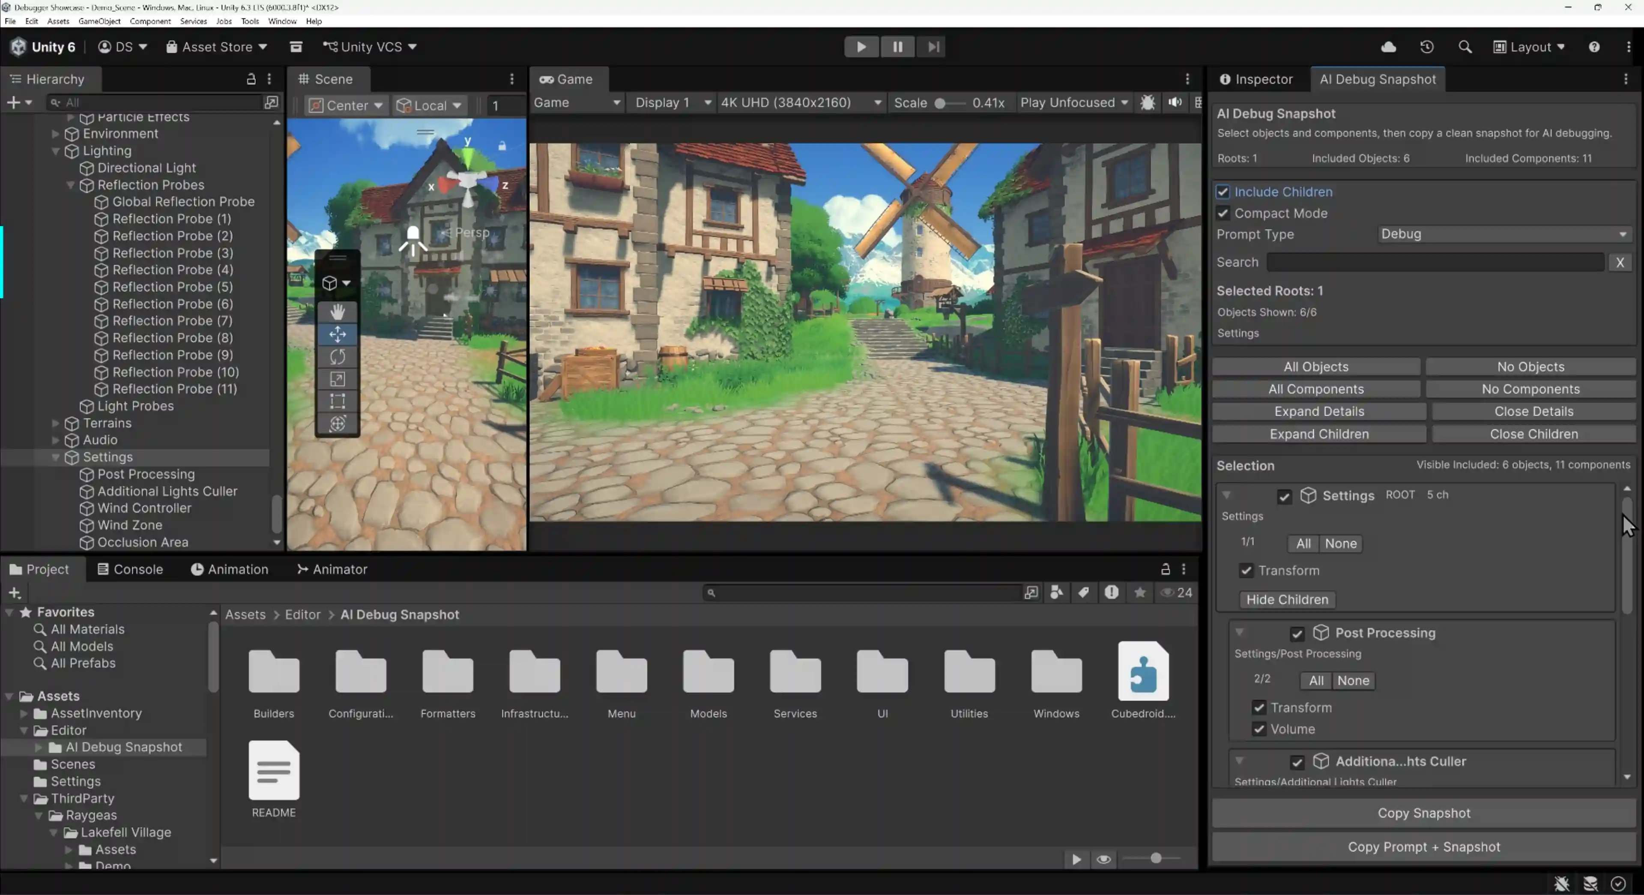Disable Compact Mode

1223,214
